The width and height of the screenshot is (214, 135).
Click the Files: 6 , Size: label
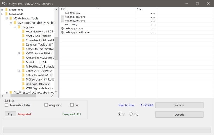click(126, 105)
